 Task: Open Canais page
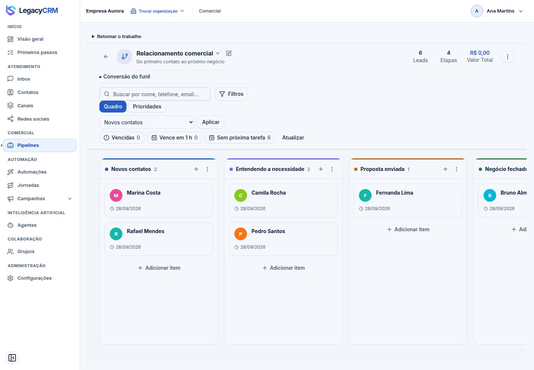coord(40,106)
